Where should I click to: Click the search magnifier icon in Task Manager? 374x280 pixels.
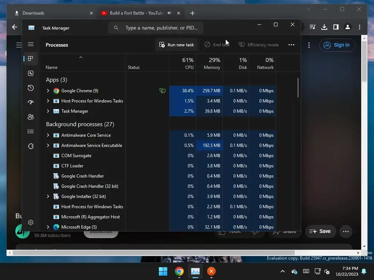[x=116, y=28]
